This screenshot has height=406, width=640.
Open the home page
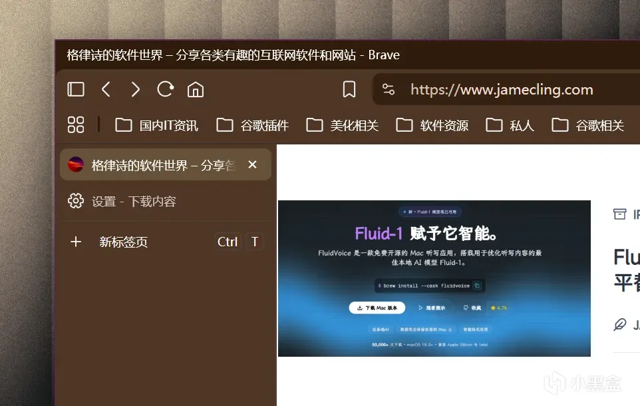pyautogui.click(x=196, y=89)
